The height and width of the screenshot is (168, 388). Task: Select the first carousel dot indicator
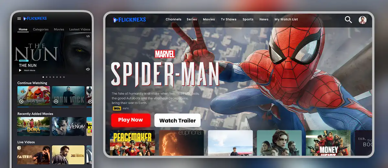coord(43,77)
